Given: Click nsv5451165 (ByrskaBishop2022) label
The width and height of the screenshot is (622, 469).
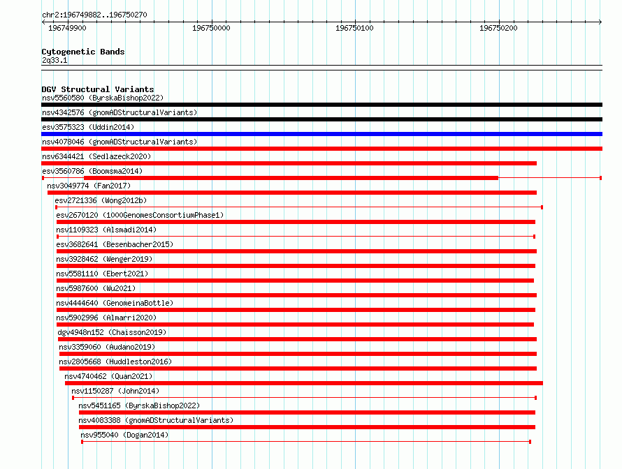Looking at the screenshot, I should 139,405.
